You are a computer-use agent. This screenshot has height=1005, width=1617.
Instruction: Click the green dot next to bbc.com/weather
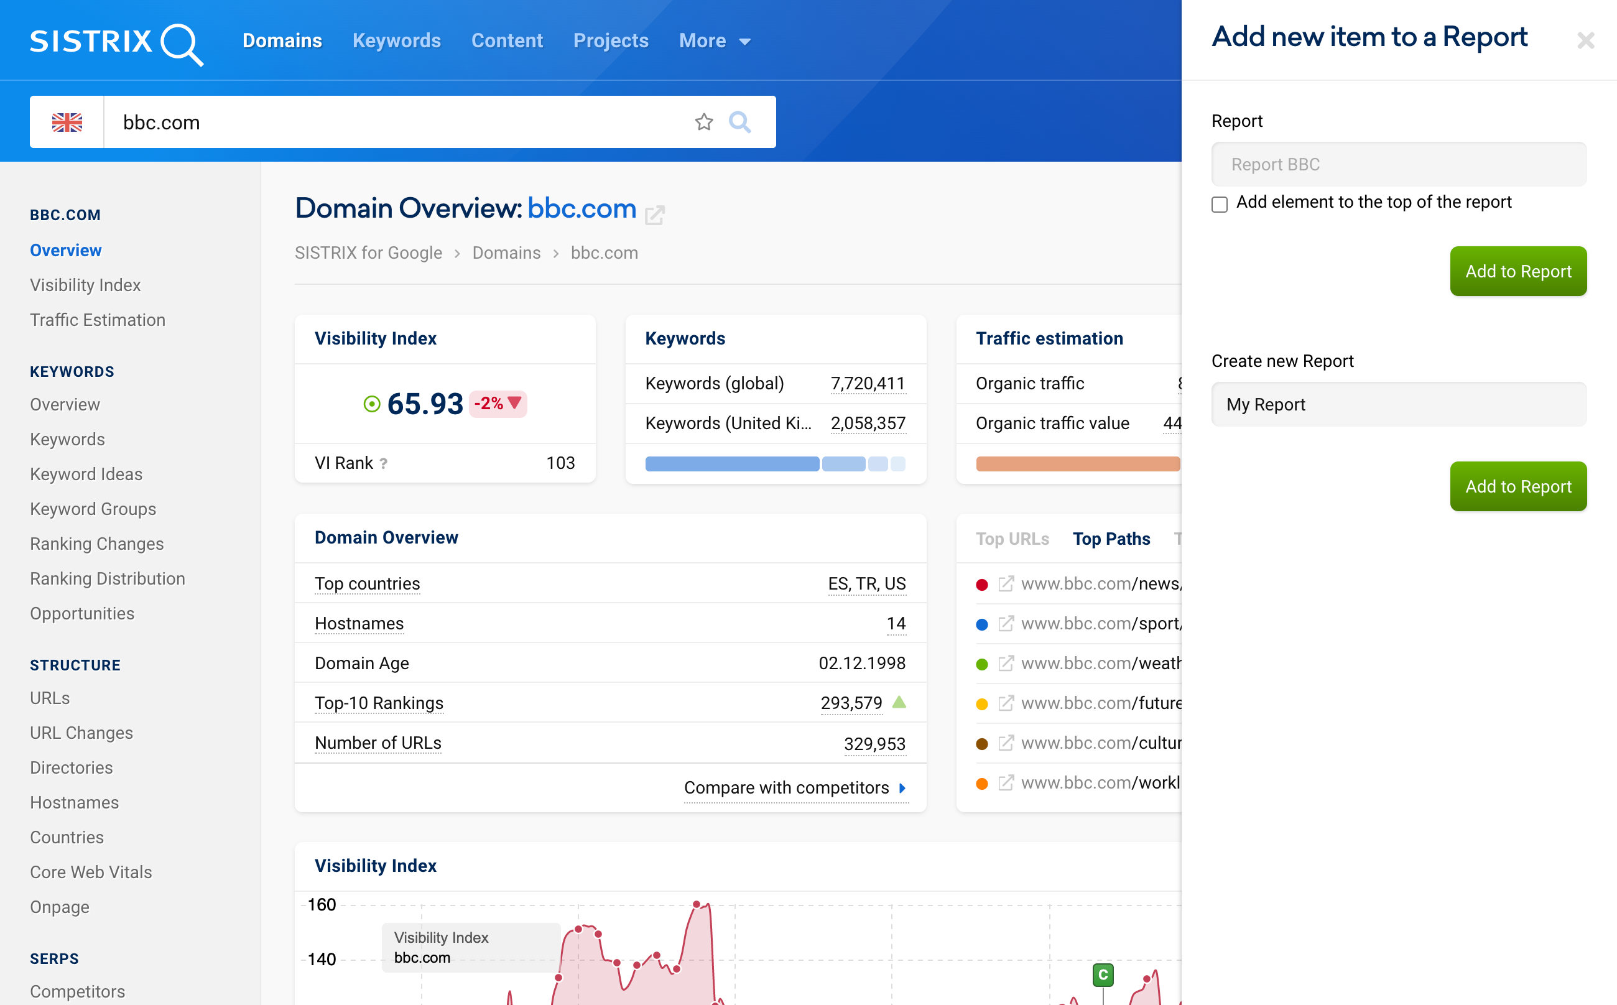pos(981,665)
